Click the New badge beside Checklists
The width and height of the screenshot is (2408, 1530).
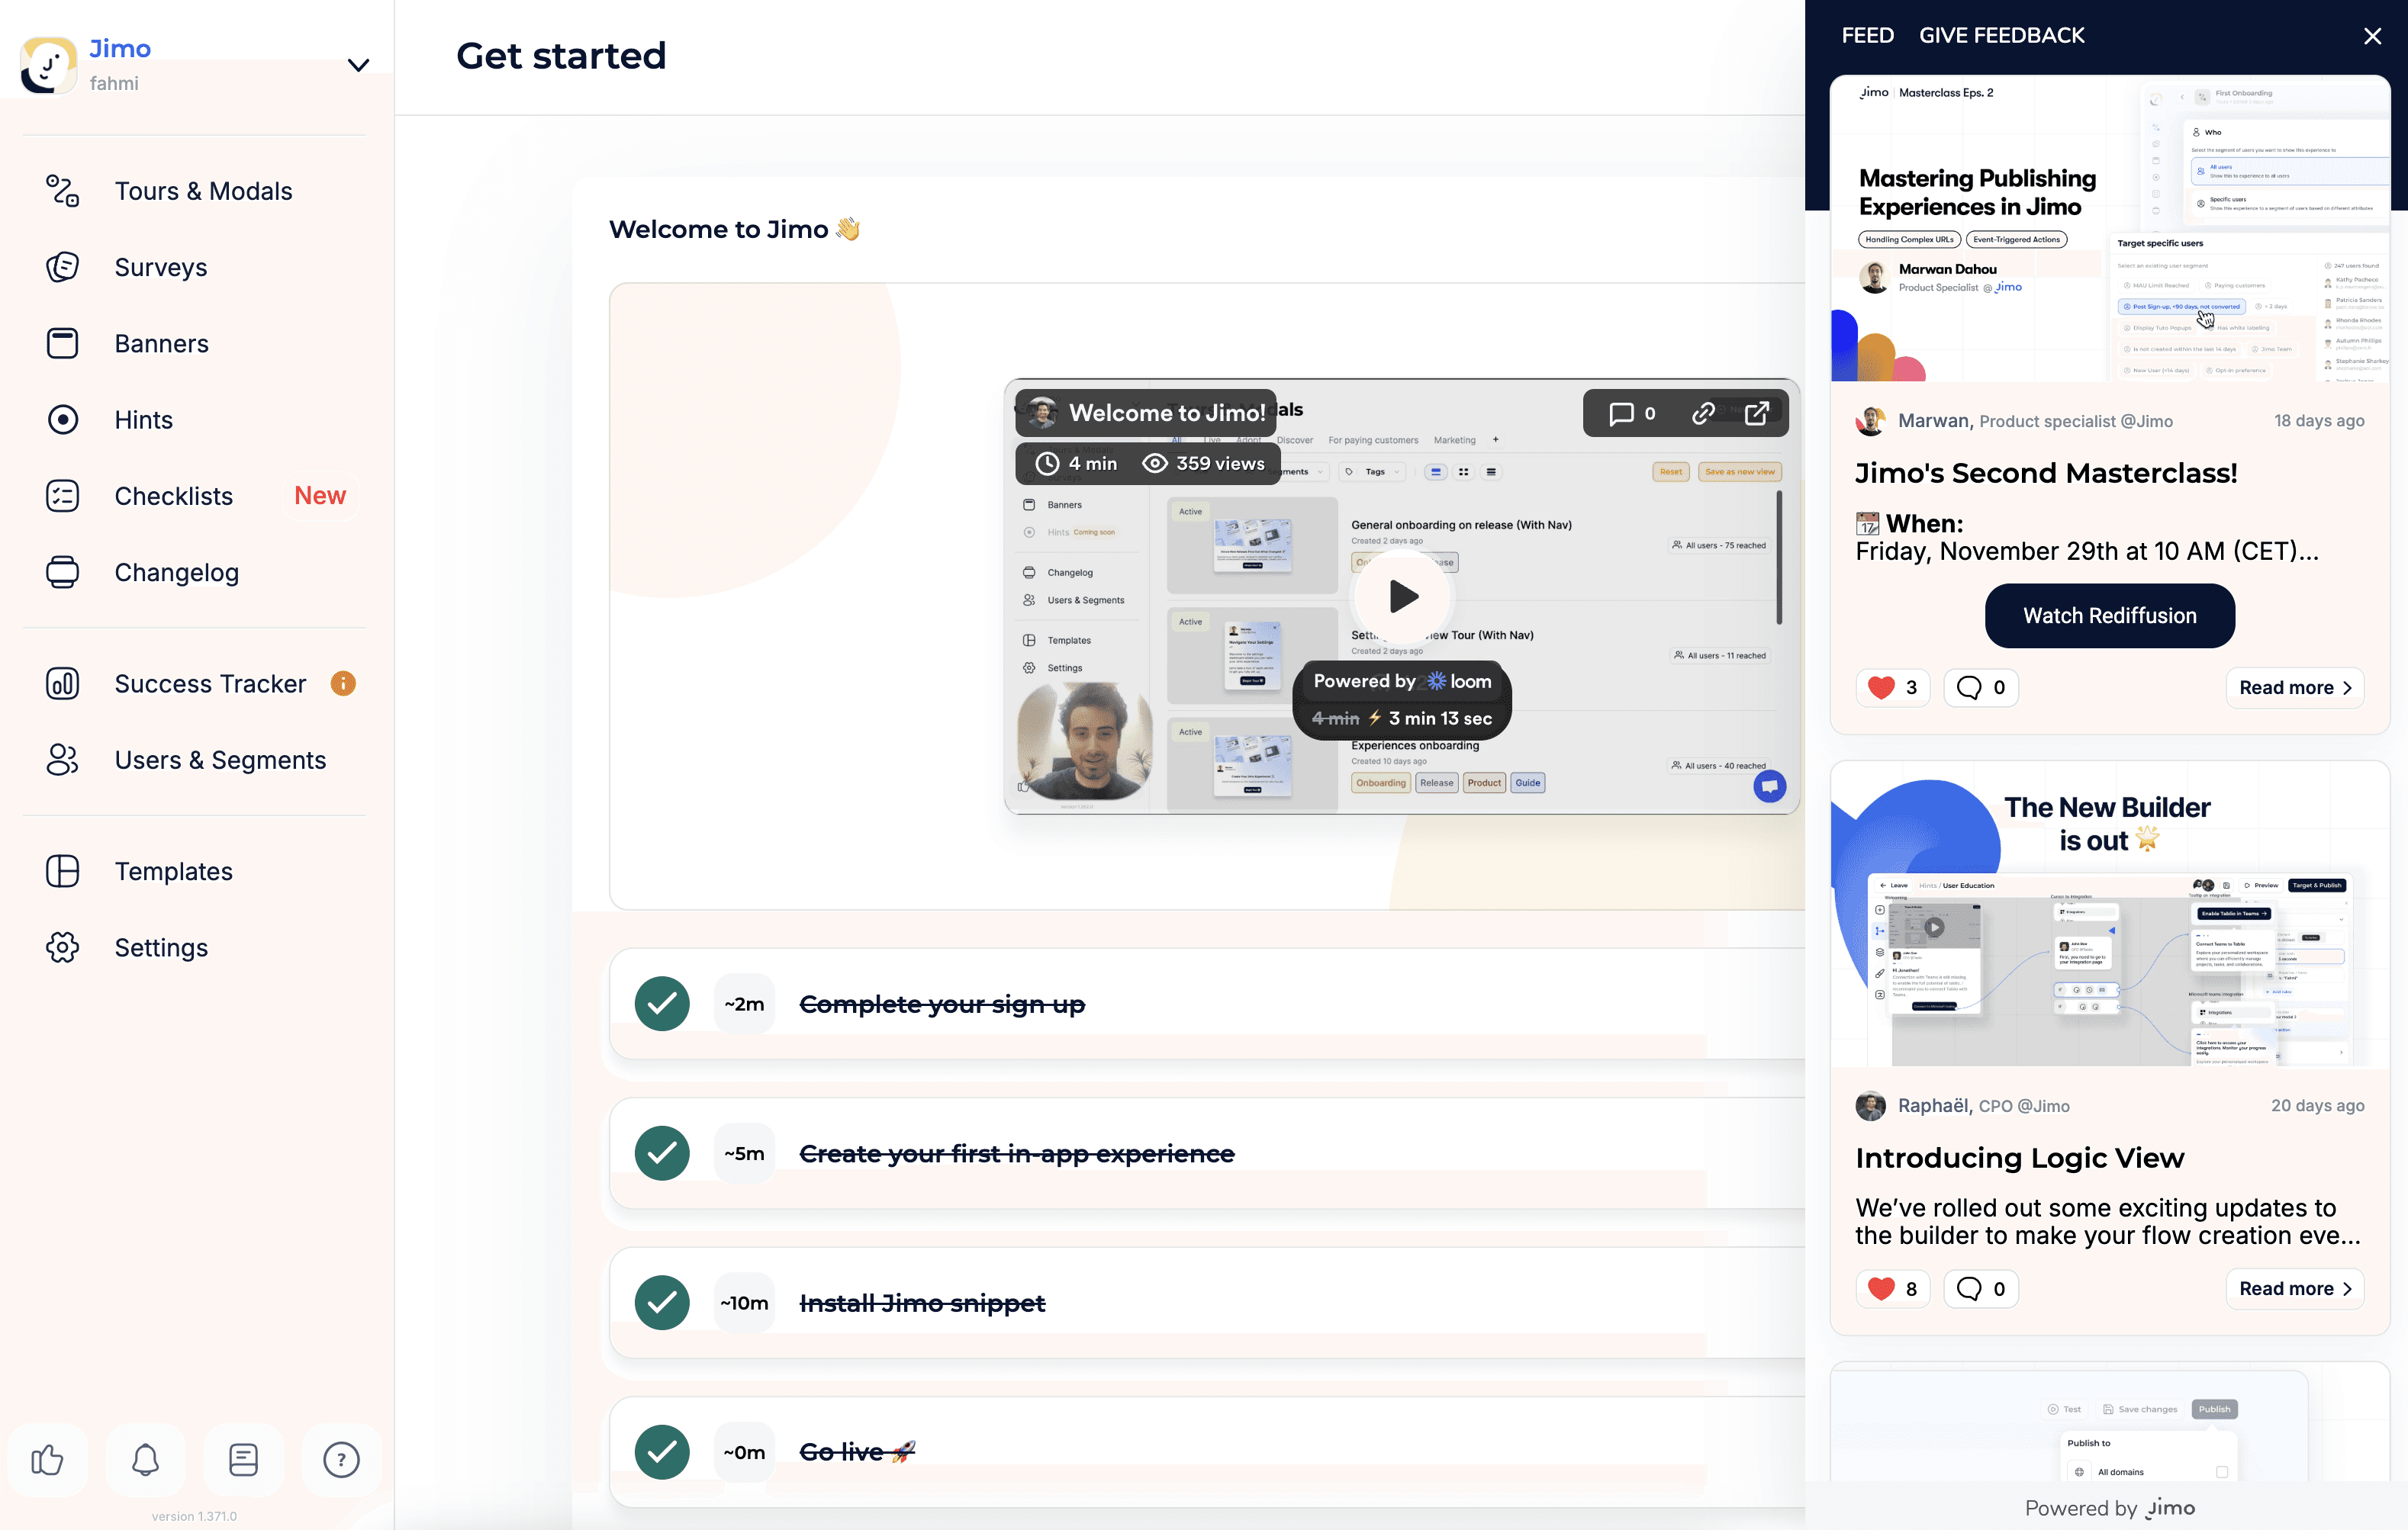click(319, 496)
